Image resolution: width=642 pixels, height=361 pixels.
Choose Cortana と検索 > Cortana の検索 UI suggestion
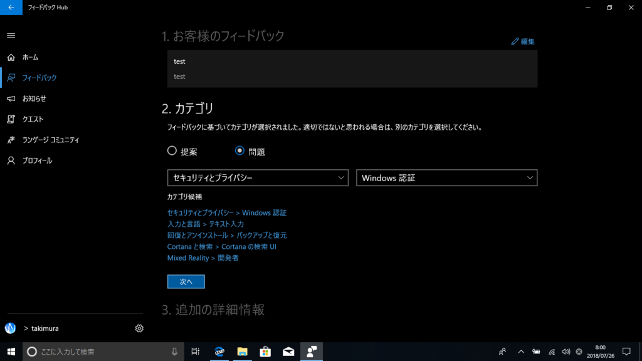tap(221, 246)
